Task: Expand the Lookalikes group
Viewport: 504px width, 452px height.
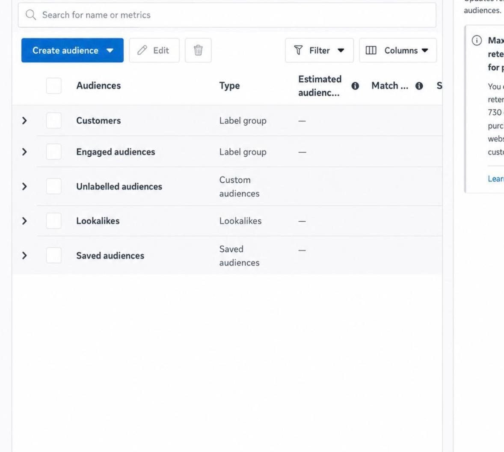Action: click(24, 221)
